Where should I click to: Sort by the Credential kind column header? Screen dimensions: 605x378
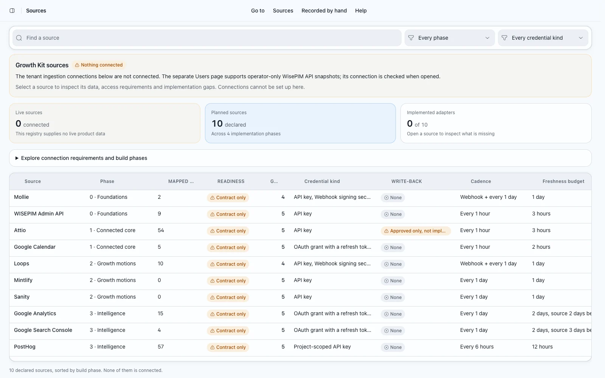pyautogui.click(x=322, y=181)
